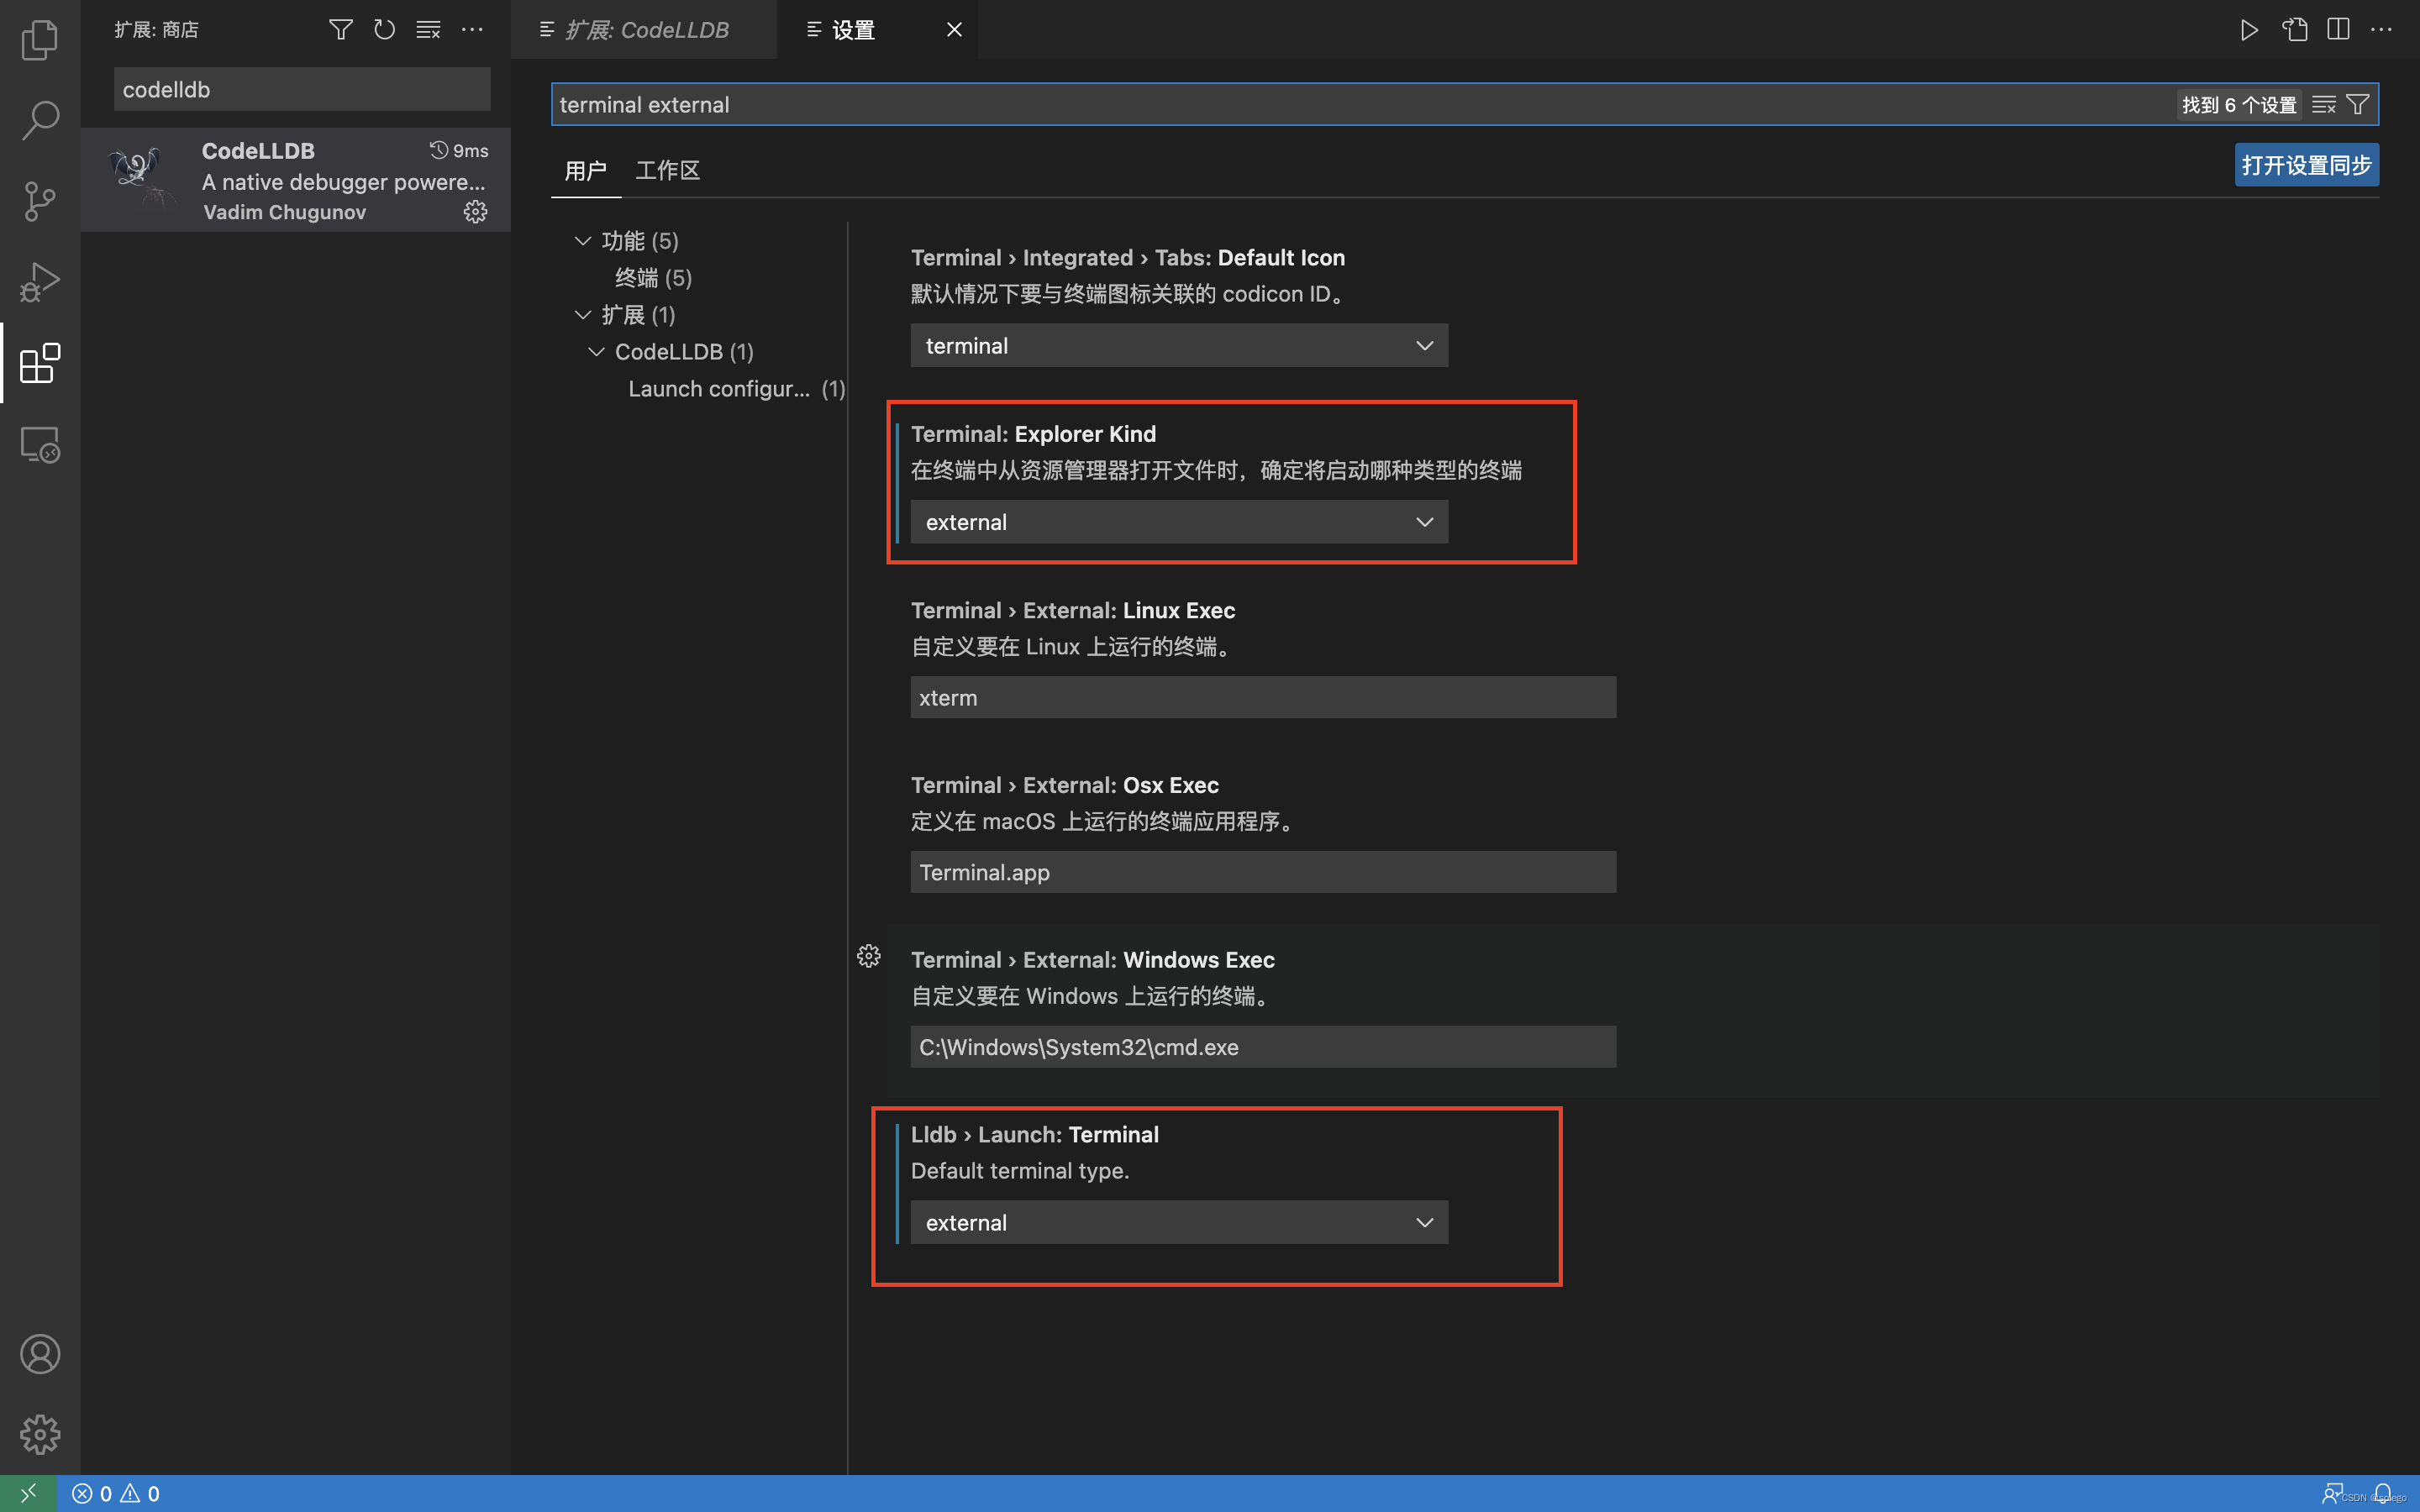
Task: Clear extensions search results
Action: pyautogui.click(x=428, y=30)
